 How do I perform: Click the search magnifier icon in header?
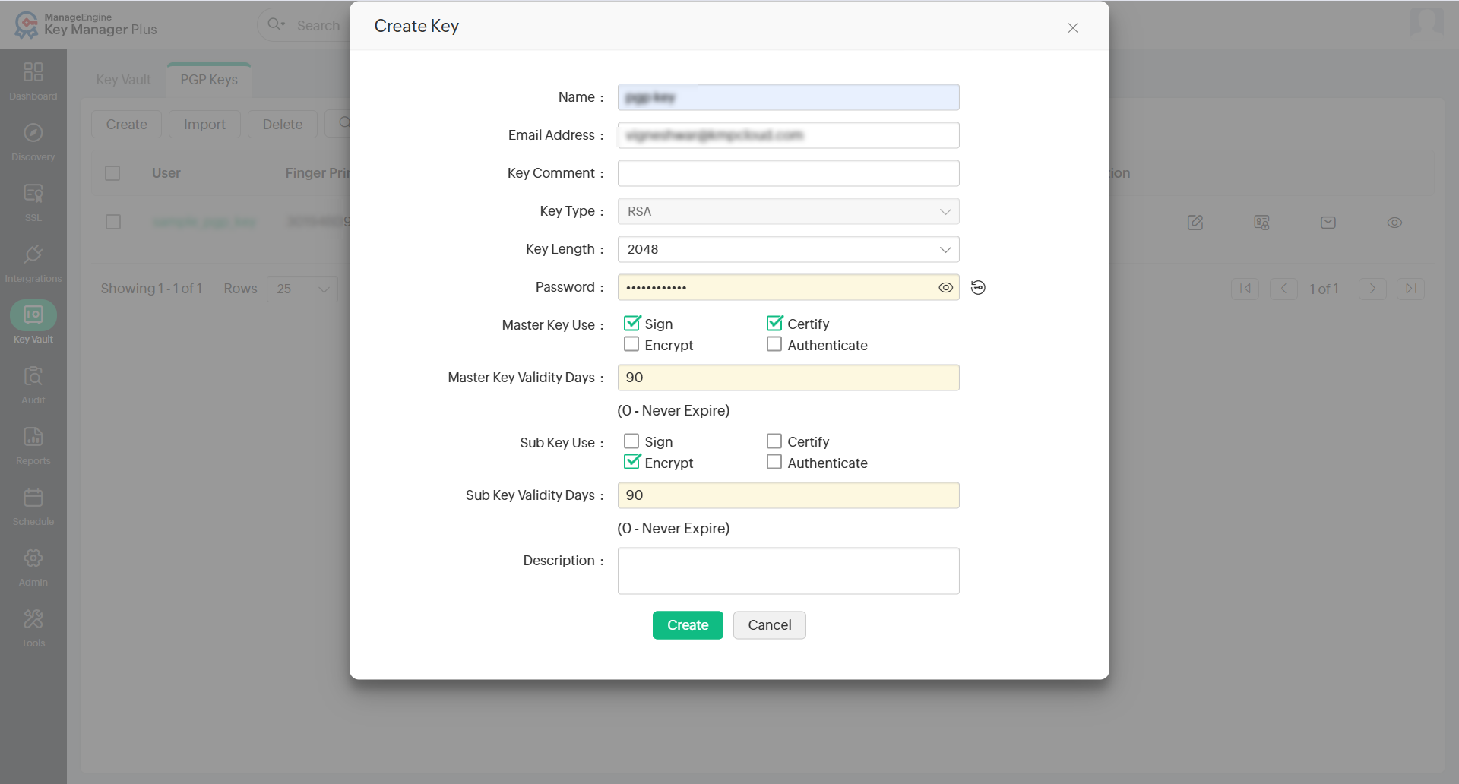pos(276,24)
